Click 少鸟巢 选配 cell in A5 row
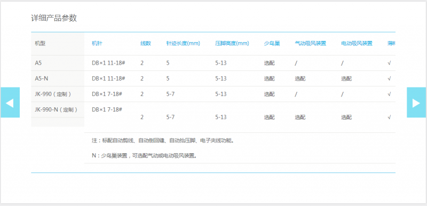Image resolution: width=427 pixels, height=206 pixels. pyautogui.click(x=270, y=63)
